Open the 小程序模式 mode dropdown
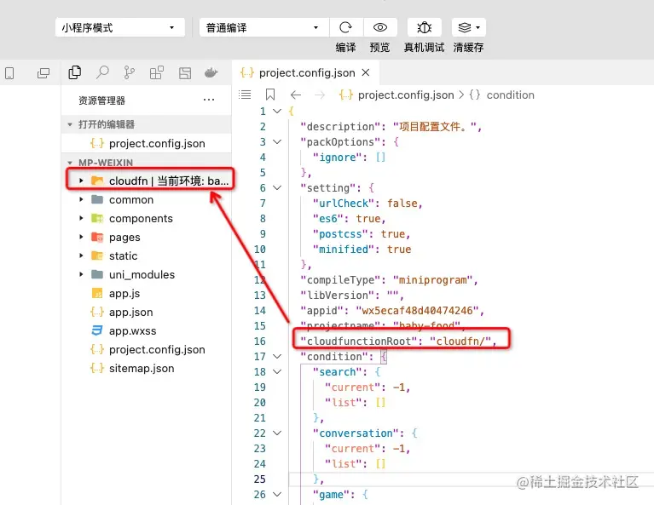Screen dimensions: 654x505 click(120, 27)
